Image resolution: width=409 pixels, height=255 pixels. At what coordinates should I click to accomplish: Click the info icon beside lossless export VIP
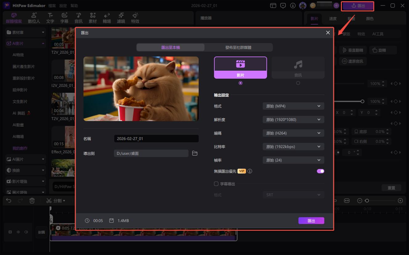[250, 171]
